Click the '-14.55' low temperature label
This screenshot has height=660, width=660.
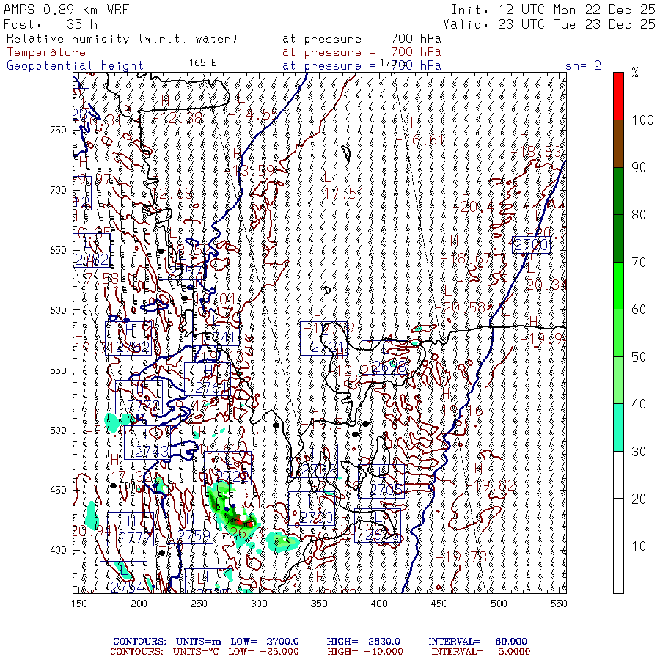pyautogui.click(x=253, y=114)
